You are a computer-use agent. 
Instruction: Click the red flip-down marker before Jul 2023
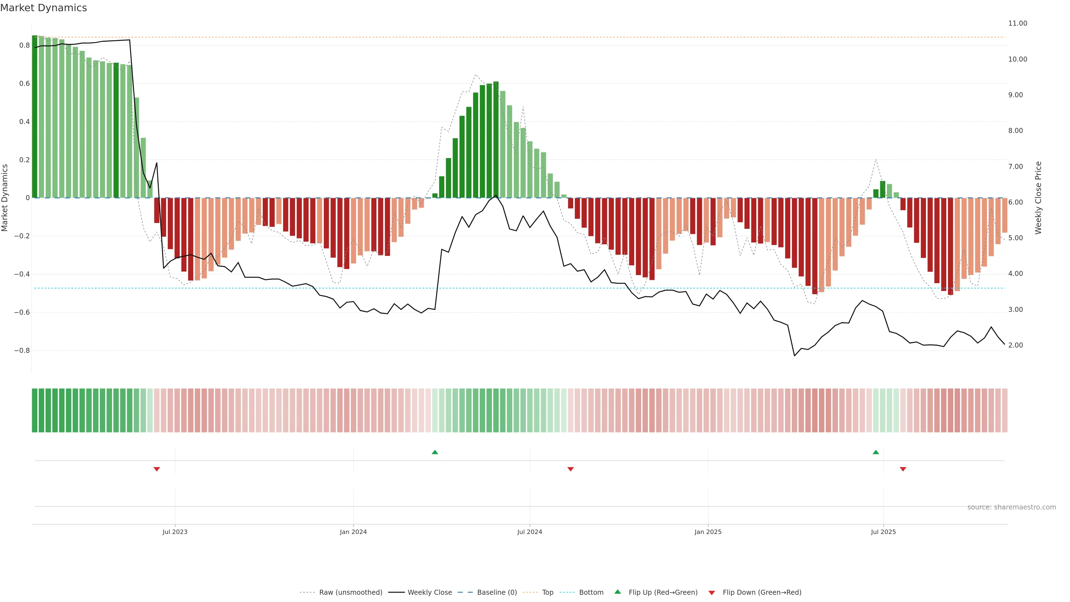[157, 469]
